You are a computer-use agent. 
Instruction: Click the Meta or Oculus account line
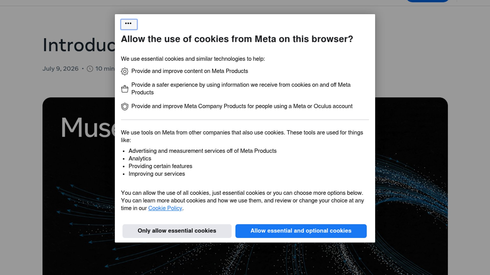[x=242, y=106]
